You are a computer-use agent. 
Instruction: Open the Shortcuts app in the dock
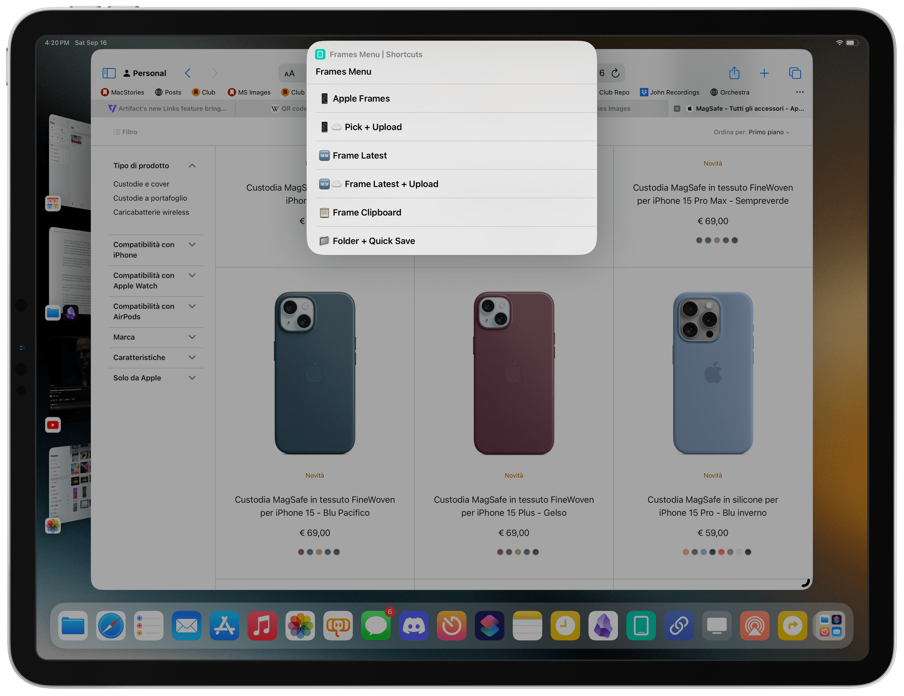click(x=490, y=625)
